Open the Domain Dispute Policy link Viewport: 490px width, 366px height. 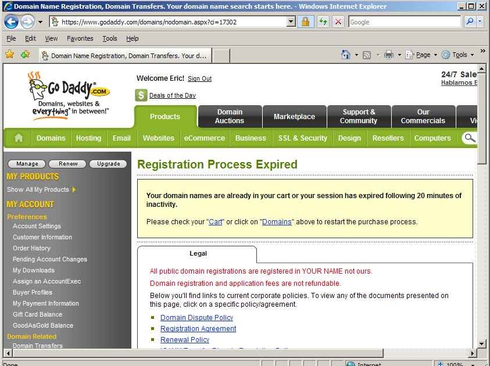tap(197, 318)
